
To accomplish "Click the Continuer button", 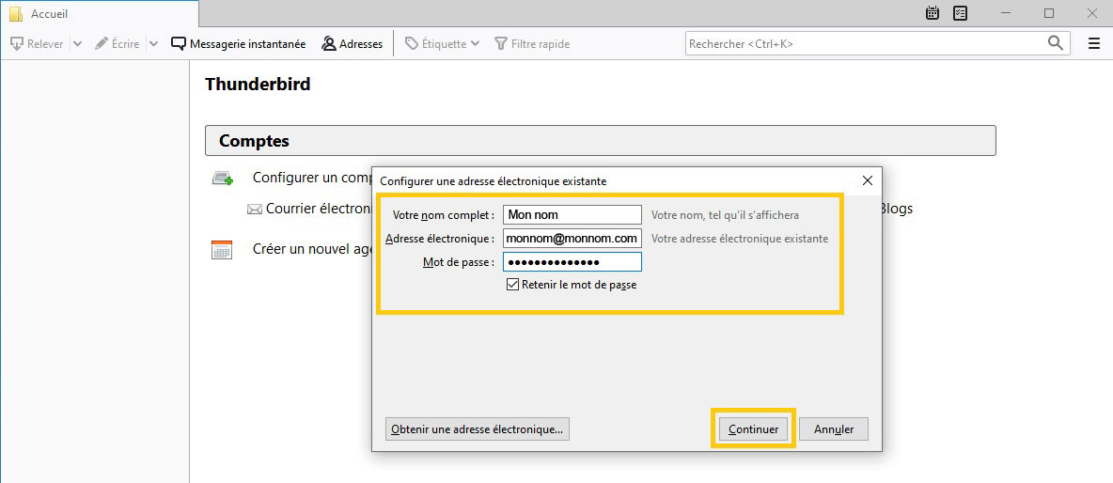I will [x=753, y=429].
